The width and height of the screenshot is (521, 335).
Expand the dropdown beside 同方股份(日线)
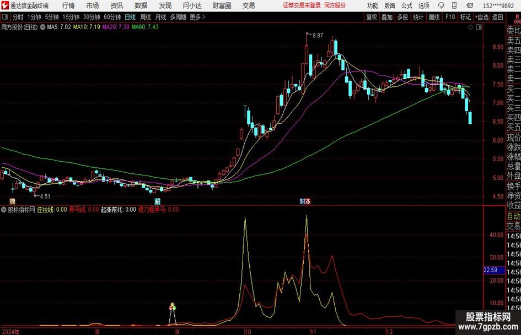[42, 27]
